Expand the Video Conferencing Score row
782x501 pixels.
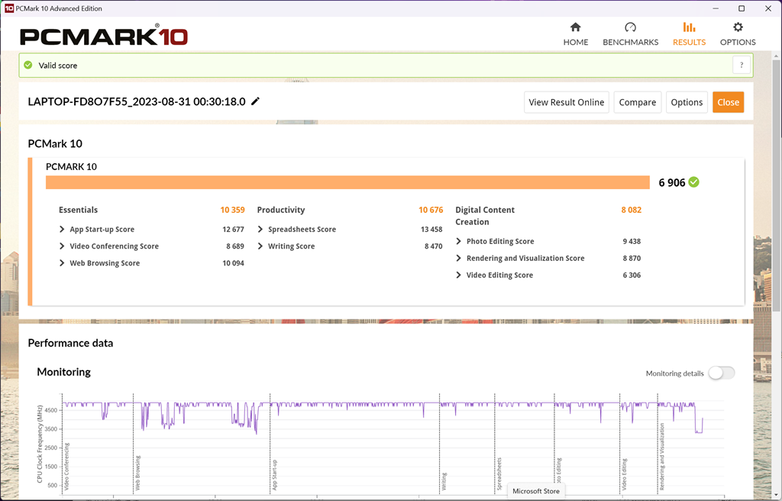62,246
